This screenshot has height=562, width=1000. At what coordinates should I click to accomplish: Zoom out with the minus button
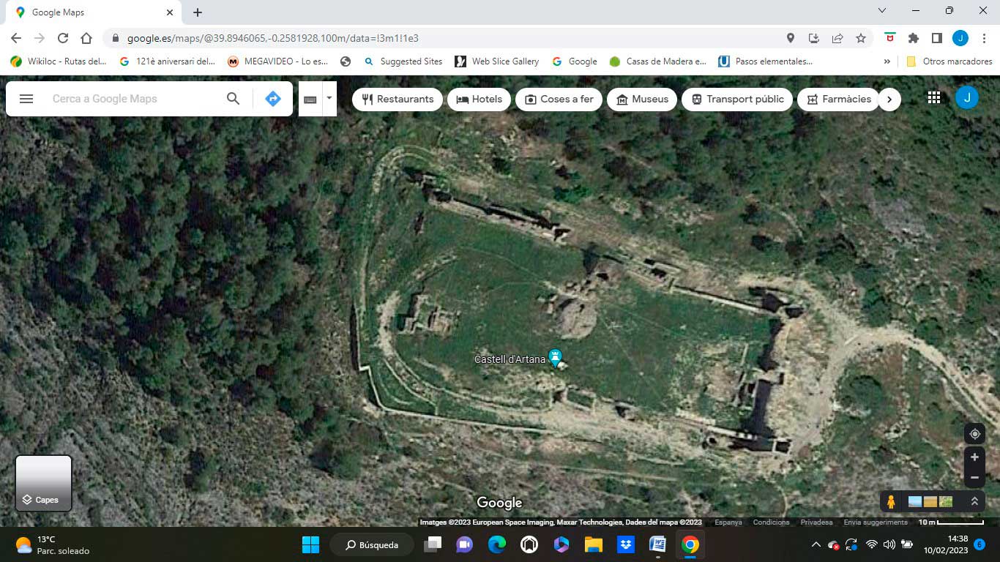(974, 478)
